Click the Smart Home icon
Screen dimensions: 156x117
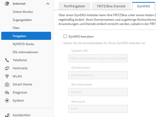(7, 84)
